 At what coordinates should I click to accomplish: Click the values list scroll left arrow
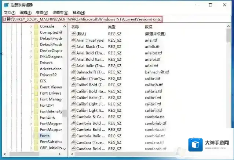click(x=72, y=154)
